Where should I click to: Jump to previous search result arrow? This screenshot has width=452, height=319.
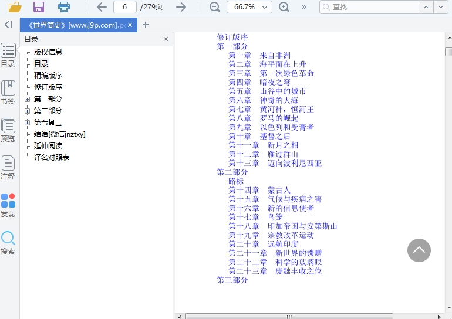point(426,7)
